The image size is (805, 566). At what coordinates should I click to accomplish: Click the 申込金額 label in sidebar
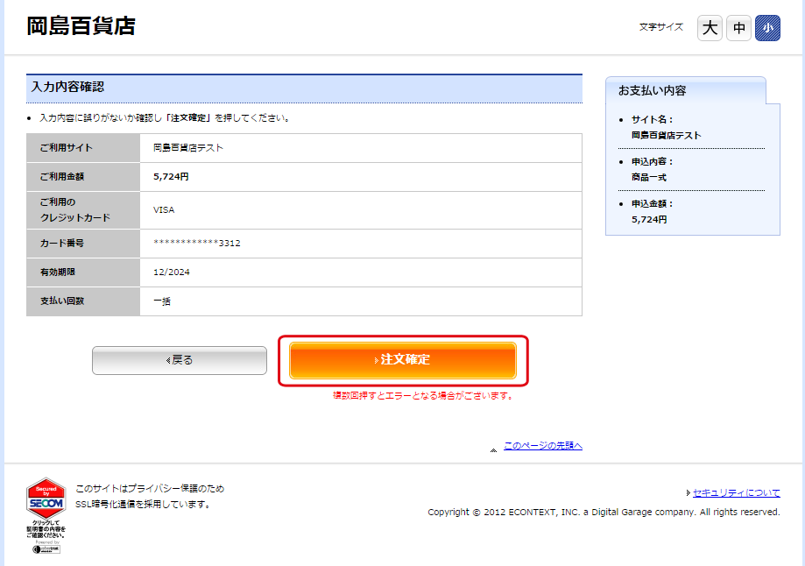tap(652, 204)
